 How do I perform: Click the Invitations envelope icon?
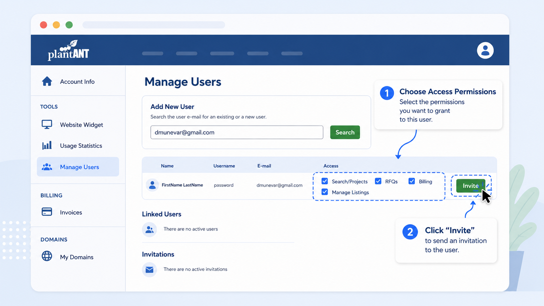coord(149,270)
